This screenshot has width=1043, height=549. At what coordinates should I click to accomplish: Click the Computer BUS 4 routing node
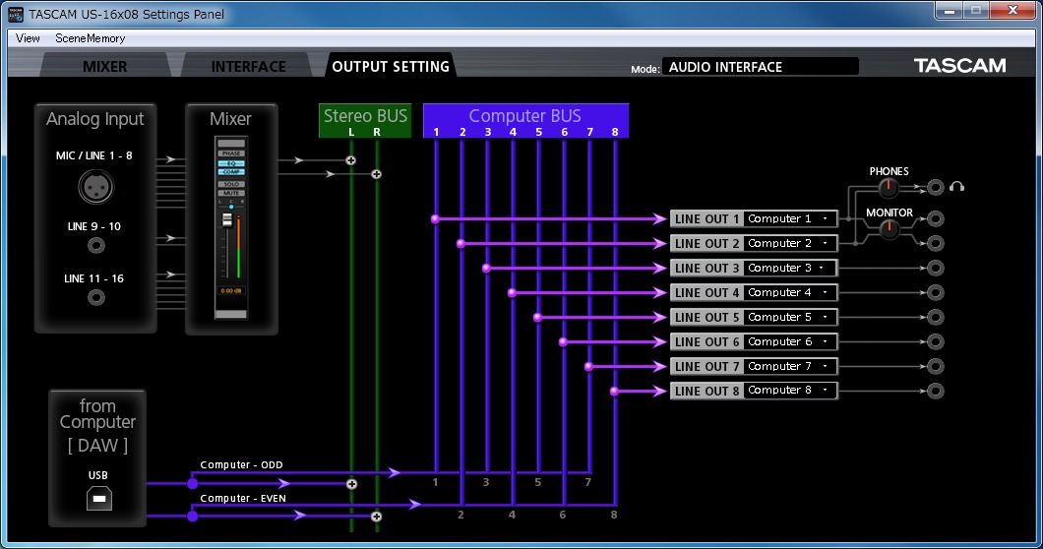pos(512,293)
